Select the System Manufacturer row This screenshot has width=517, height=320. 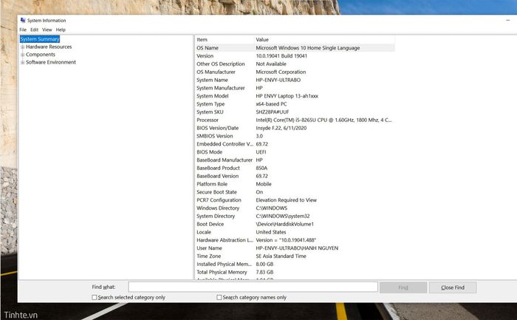(x=295, y=88)
